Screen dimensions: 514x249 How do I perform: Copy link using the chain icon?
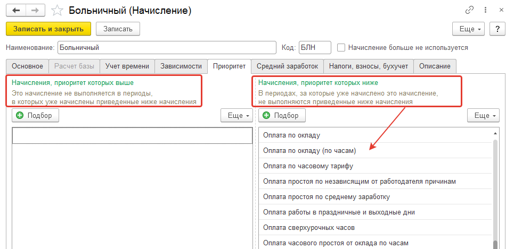click(x=469, y=10)
